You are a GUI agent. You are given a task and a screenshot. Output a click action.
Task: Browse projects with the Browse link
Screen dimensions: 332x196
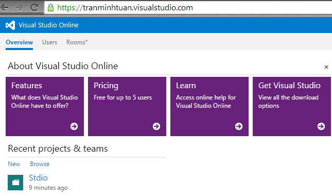[x=40, y=164]
